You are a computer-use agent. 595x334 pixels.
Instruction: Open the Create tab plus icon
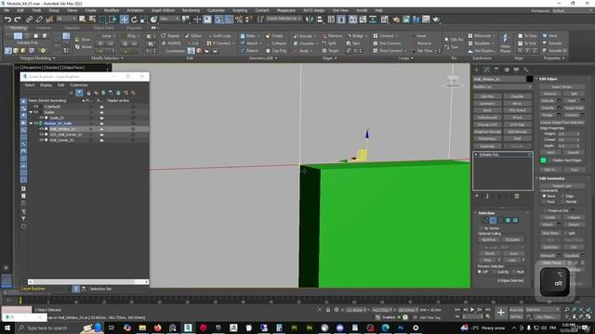pyautogui.click(x=477, y=70)
